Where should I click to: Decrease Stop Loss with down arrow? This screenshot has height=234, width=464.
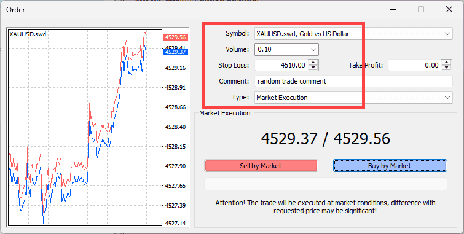[x=313, y=68]
